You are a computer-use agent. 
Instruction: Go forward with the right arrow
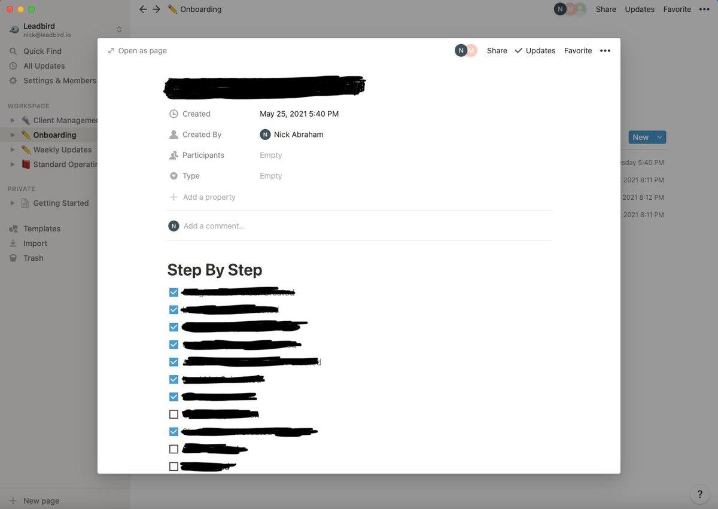click(156, 9)
